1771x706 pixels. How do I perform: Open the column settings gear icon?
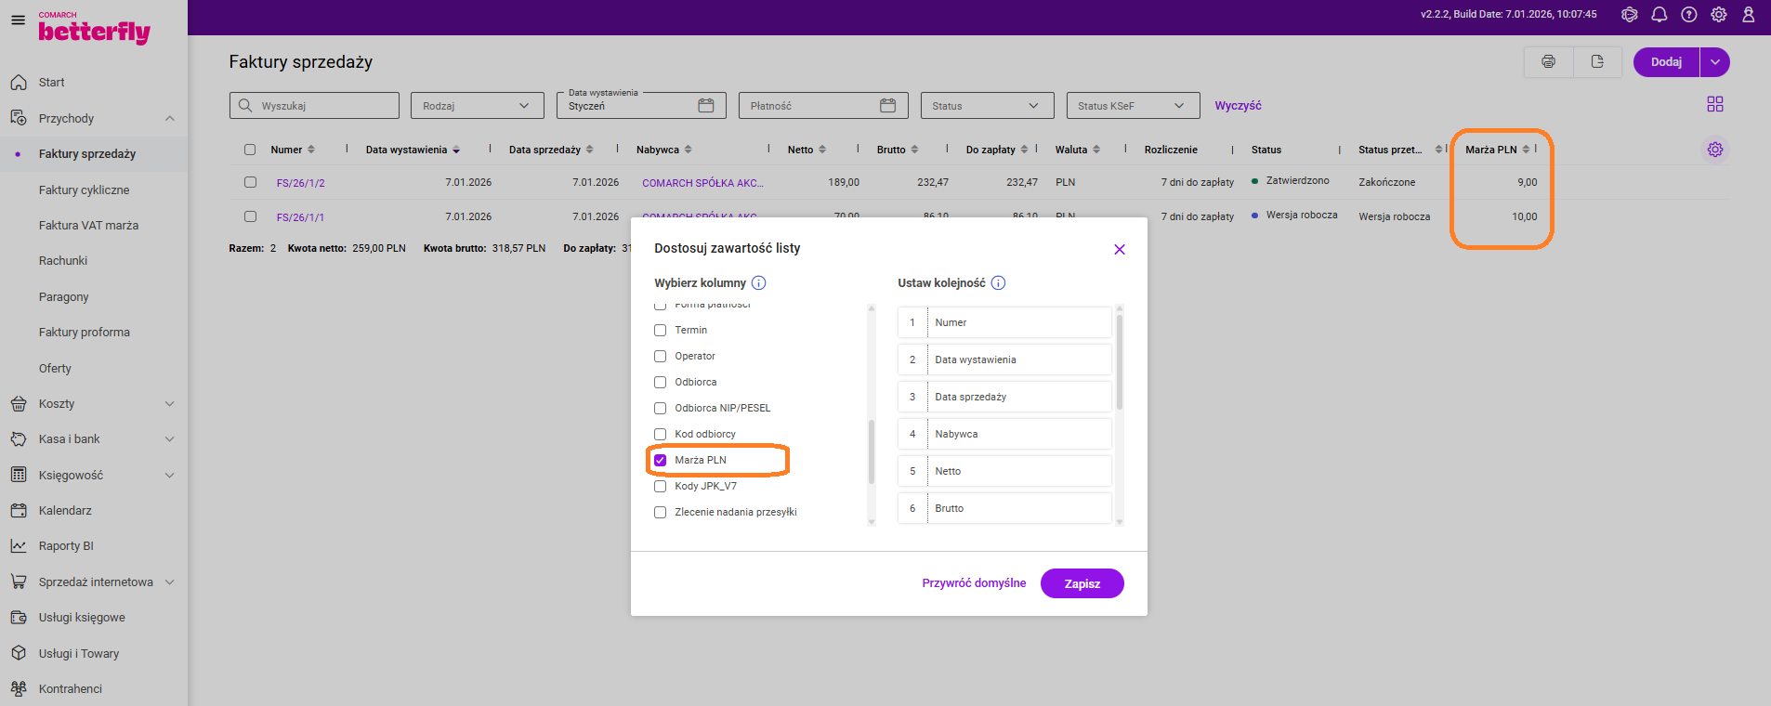pyautogui.click(x=1714, y=150)
